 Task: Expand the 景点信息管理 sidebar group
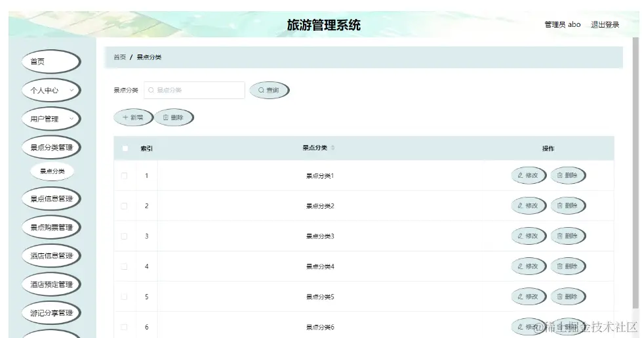coord(51,199)
